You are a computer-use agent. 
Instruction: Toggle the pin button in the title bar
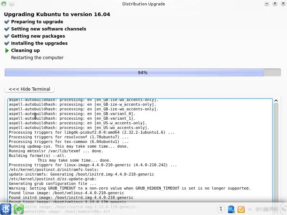[11, 4]
